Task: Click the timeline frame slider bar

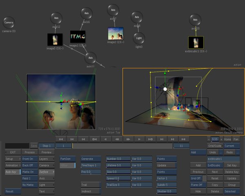Action: (122, 146)
